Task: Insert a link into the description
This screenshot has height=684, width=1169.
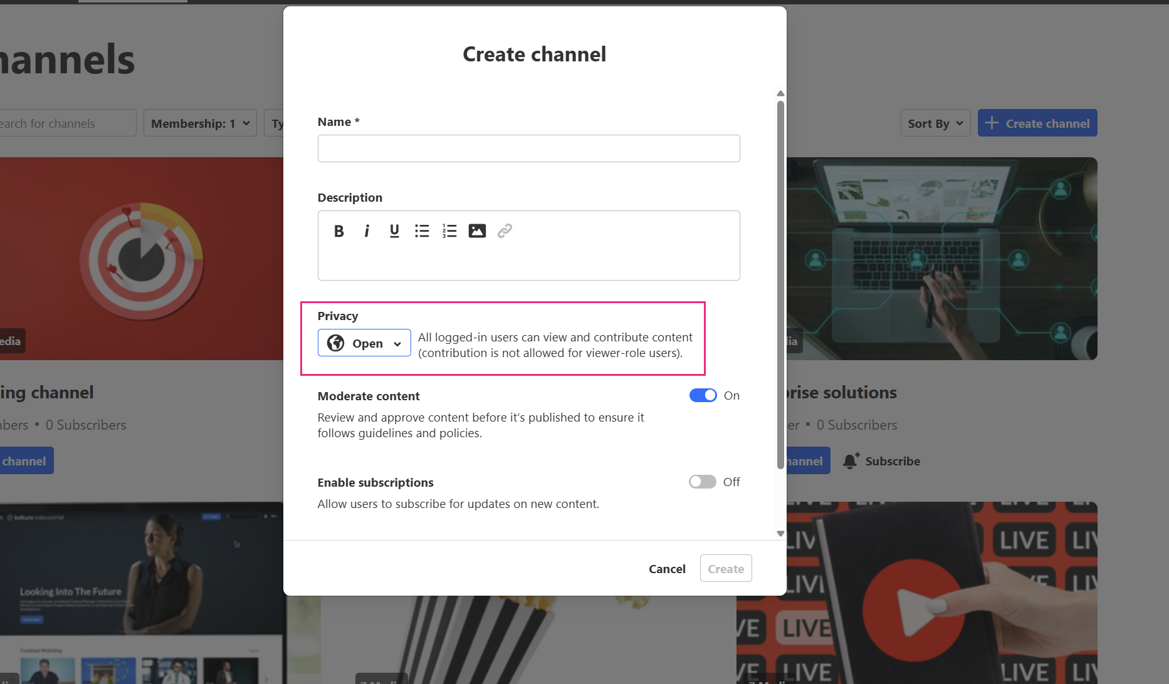Action: pos(505,231)
